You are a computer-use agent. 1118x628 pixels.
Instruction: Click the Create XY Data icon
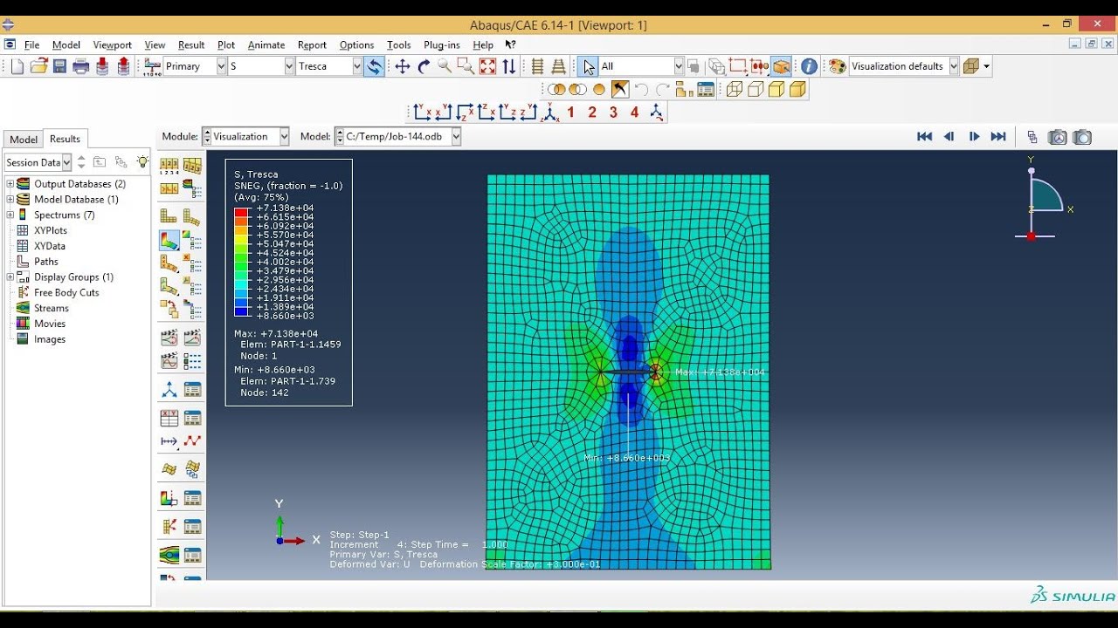coord(169,419)
